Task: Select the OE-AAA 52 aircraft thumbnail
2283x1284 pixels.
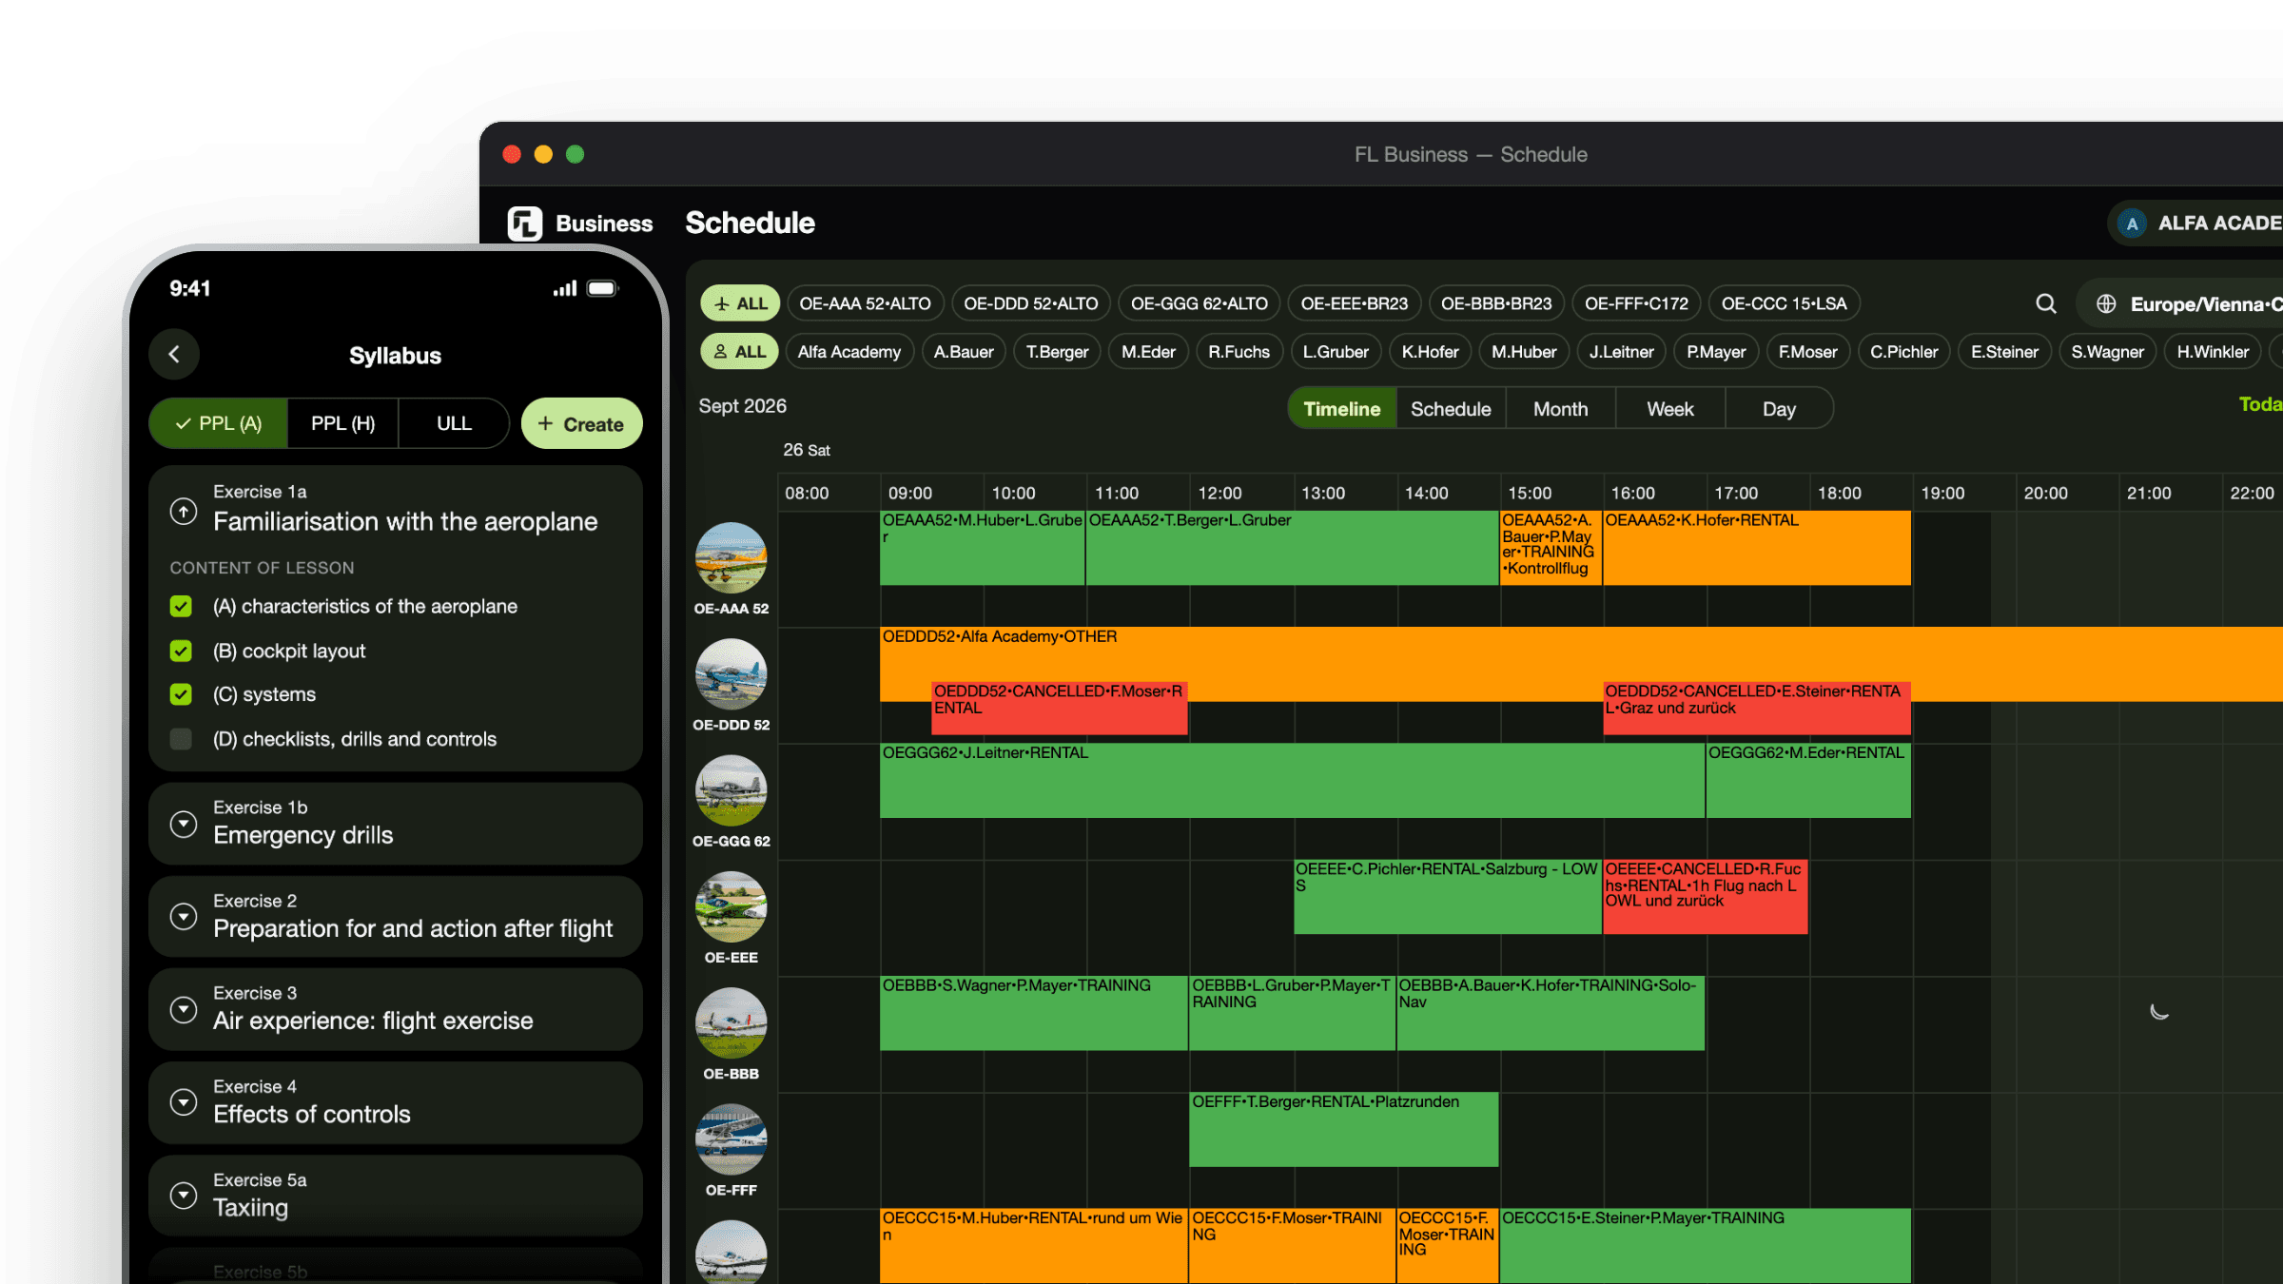Action: click(731, 557)
